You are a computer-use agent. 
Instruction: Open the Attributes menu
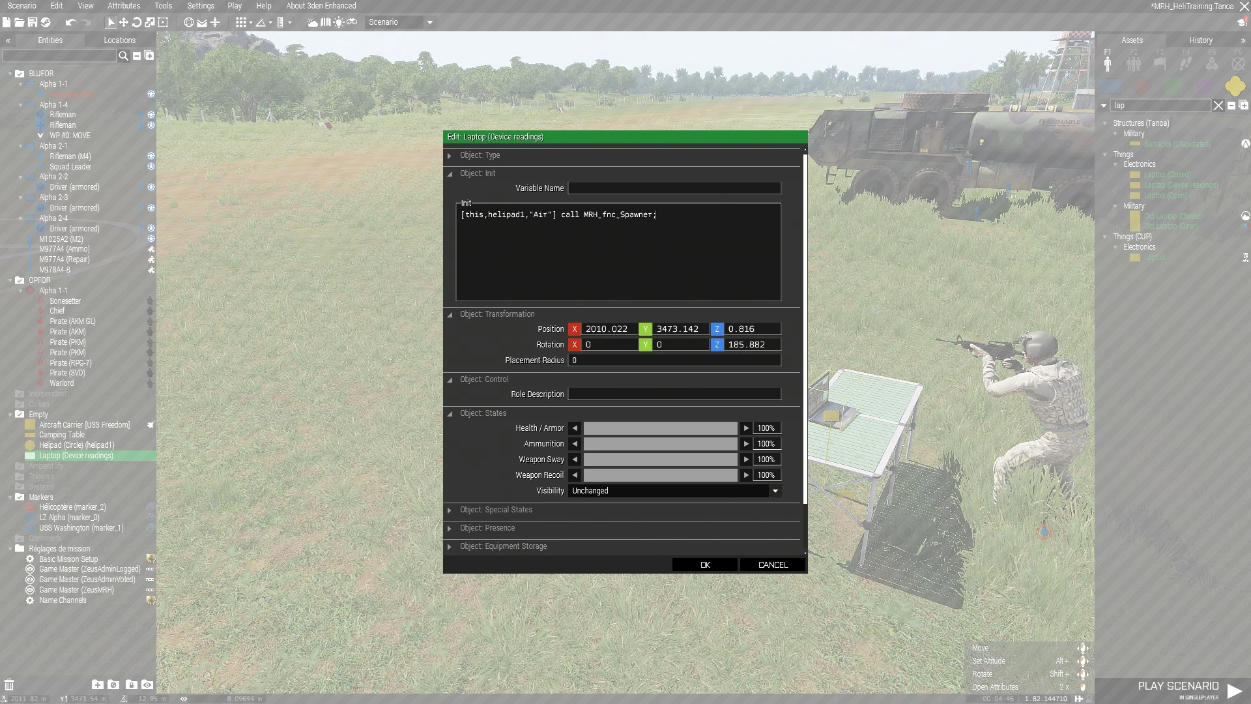(x=124, y=6)
